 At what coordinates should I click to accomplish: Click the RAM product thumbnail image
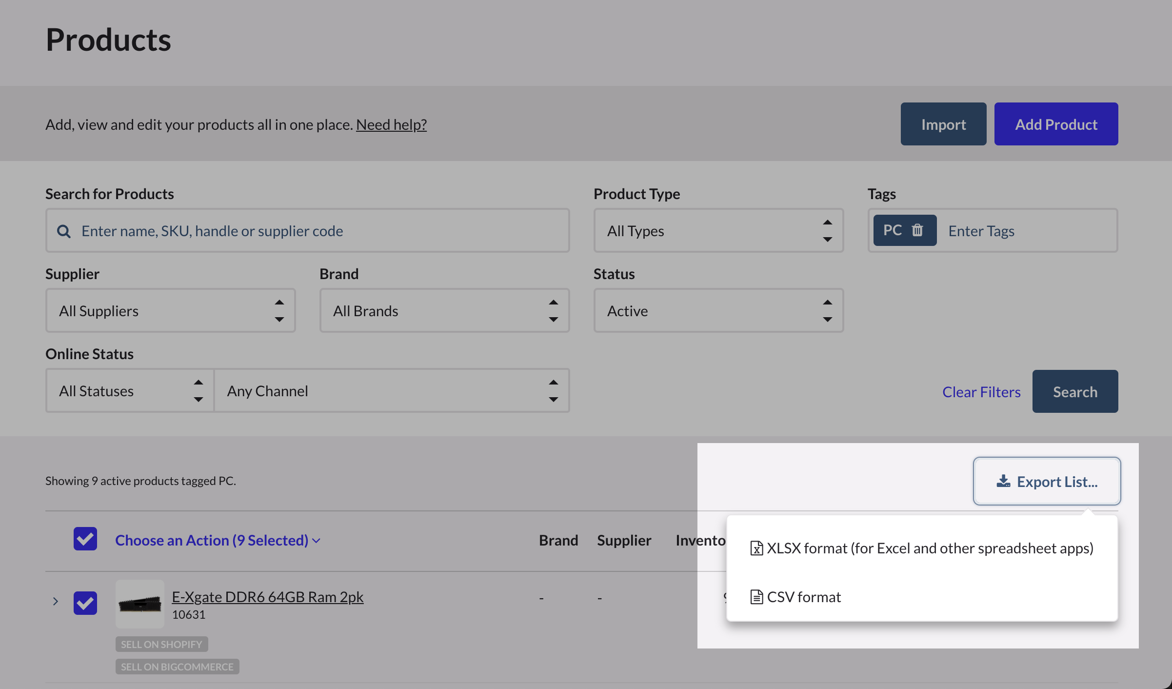(x=140, y=604)
